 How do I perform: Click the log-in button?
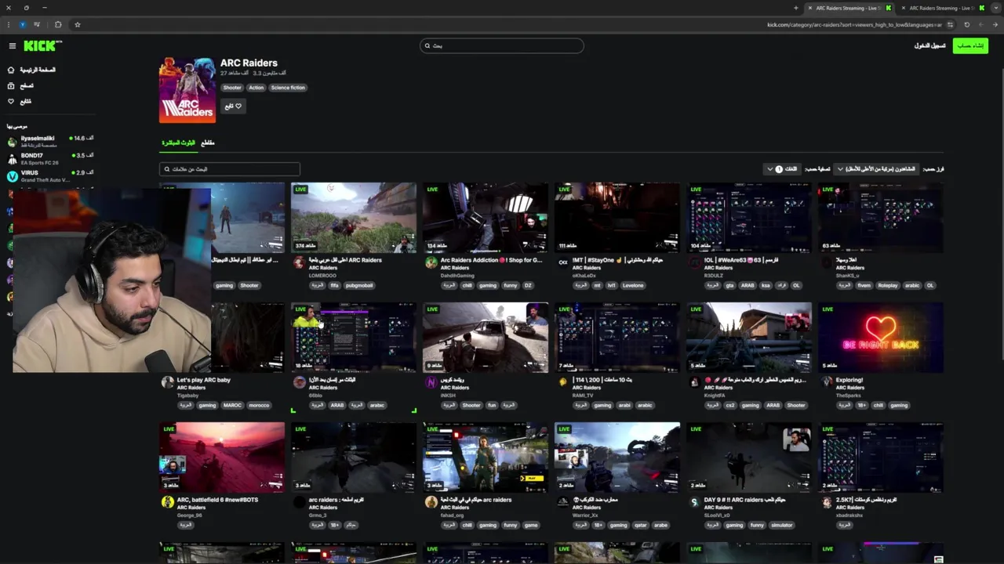[x=929, y=45]
